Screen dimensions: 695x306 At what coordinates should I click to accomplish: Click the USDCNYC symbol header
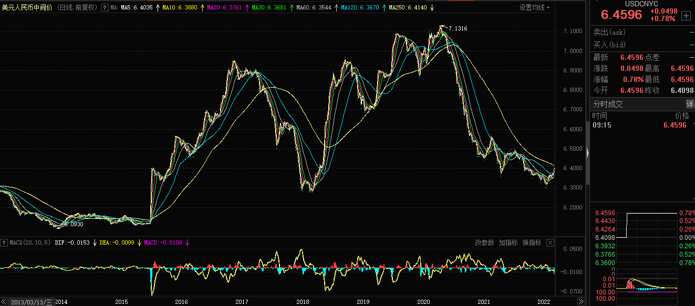[x=641, y=4]
